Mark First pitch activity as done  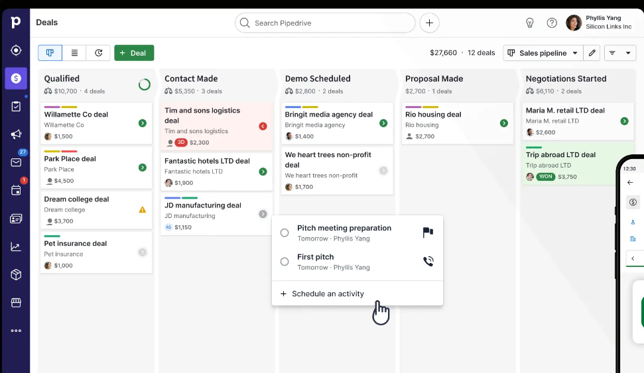click(285, 262)
